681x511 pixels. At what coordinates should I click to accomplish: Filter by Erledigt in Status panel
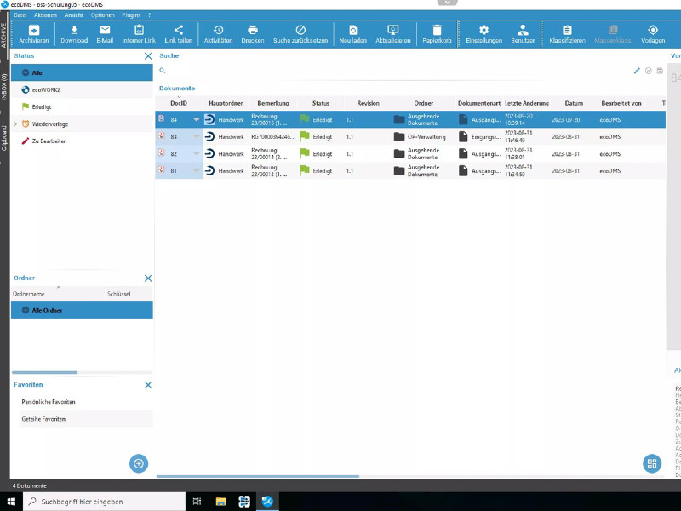82,107
